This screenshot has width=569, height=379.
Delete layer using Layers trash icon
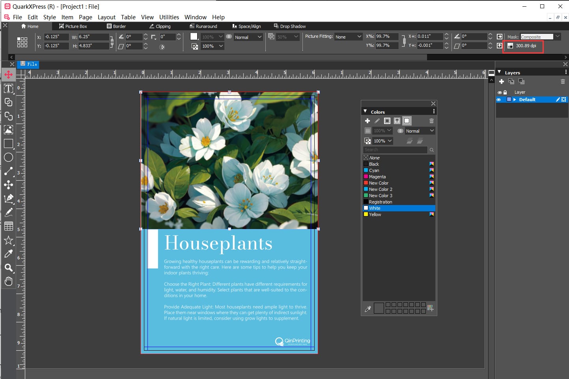click(563, 81)
